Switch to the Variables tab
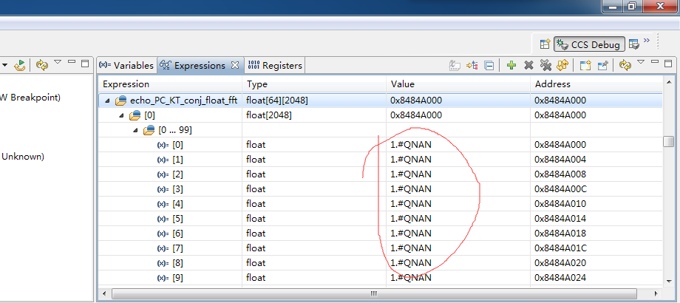 (126, 65)
